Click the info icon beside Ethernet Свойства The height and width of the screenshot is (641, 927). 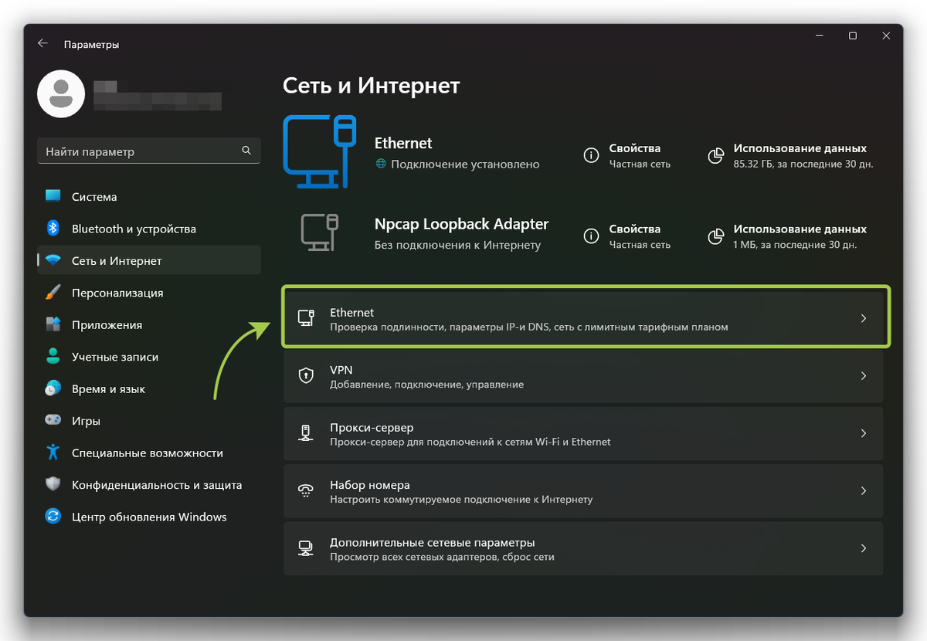click(591, 155)
